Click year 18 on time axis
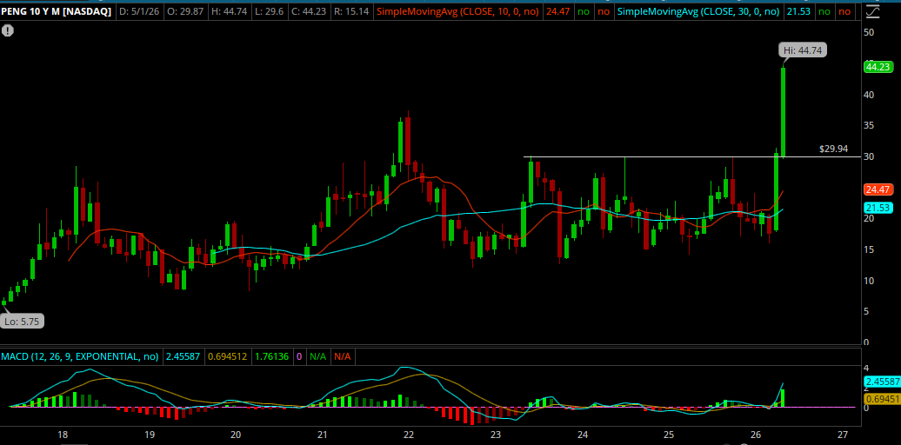 63,434
